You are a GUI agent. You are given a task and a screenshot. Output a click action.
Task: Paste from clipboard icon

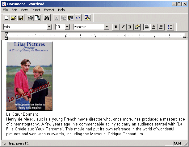tap(71, 18)
